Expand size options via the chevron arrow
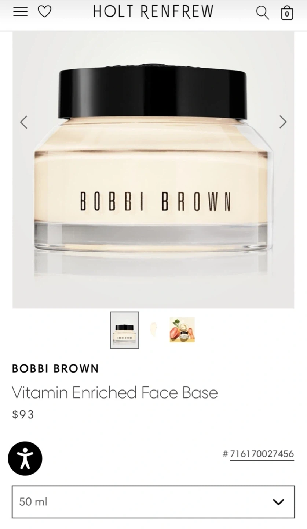Image resolution: width=307 pixels, height=529 pixels. tap(279, 502)
